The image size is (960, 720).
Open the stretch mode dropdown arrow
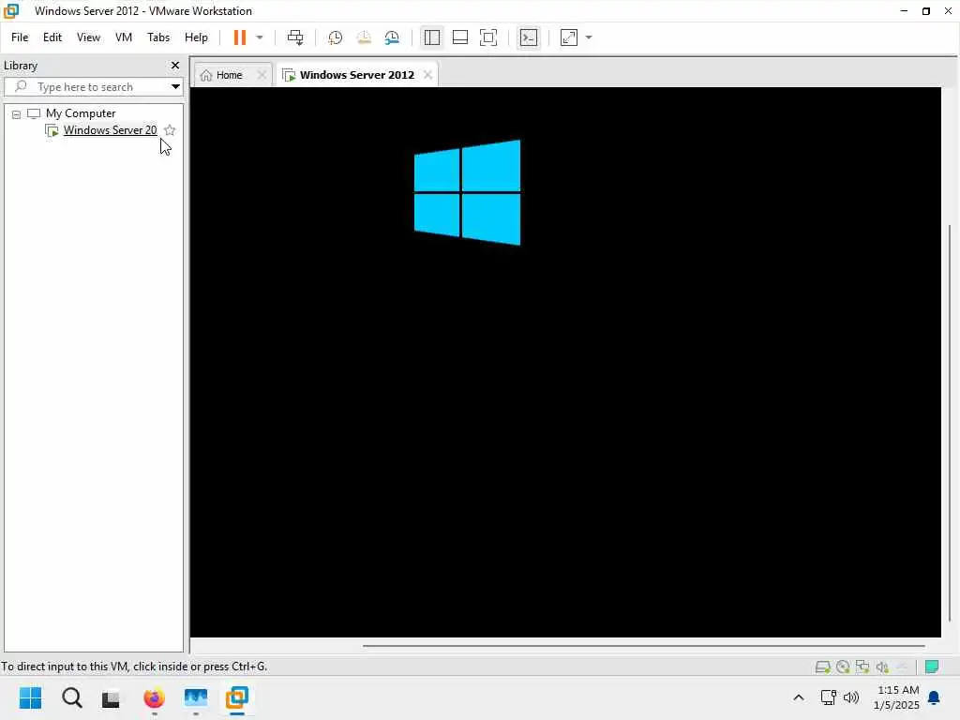[589, 37]
